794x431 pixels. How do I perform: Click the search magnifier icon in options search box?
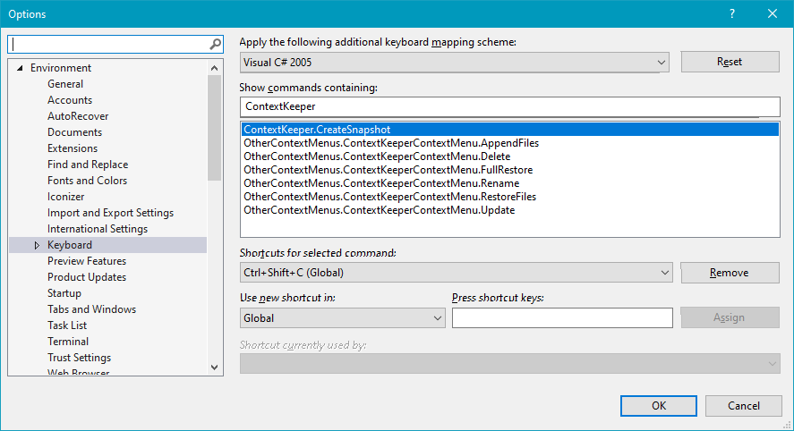(215, 45)
